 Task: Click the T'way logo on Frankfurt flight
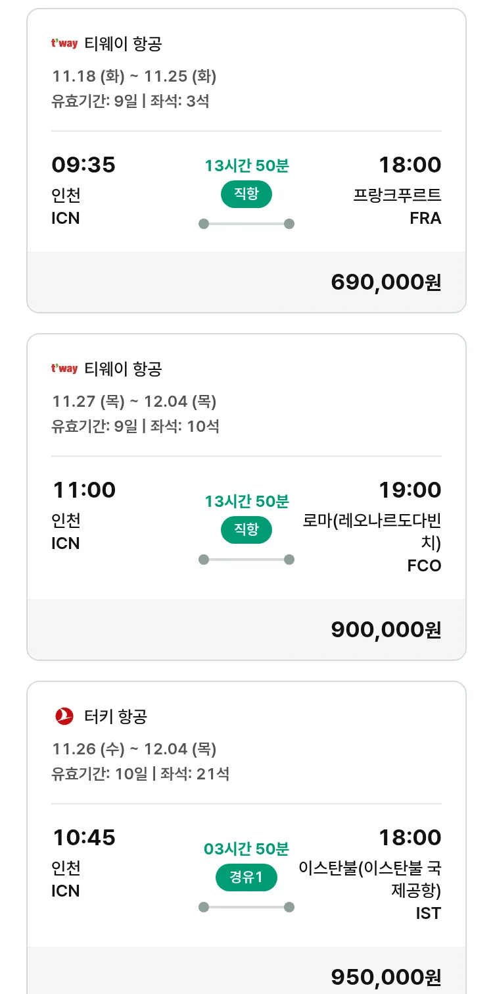64,44
